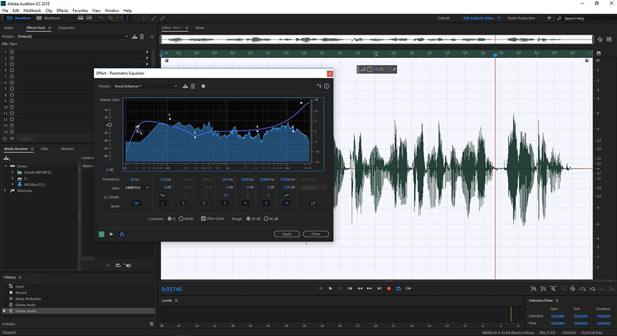
Task: Save effects rack preset icon
Action: tap(135, 36)
